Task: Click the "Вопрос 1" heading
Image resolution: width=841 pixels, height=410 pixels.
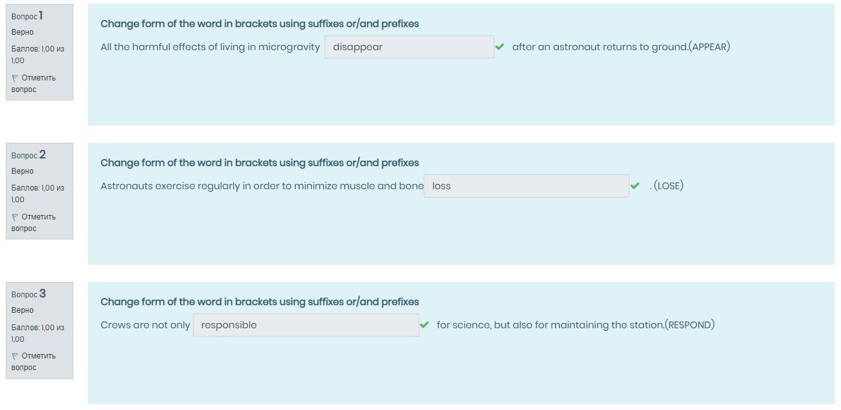Action: pyautogui.click(x=28, y=15)
